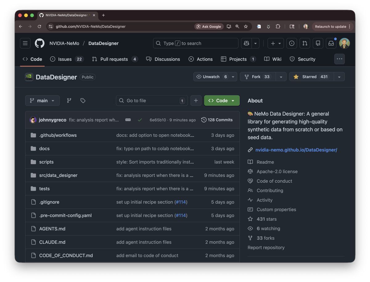
Task: Click the NVIDIA-NeMo organization breadcrumb
Action: [64, 43]
